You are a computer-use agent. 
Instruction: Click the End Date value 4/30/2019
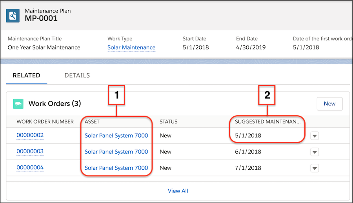[x=251, y=47]
